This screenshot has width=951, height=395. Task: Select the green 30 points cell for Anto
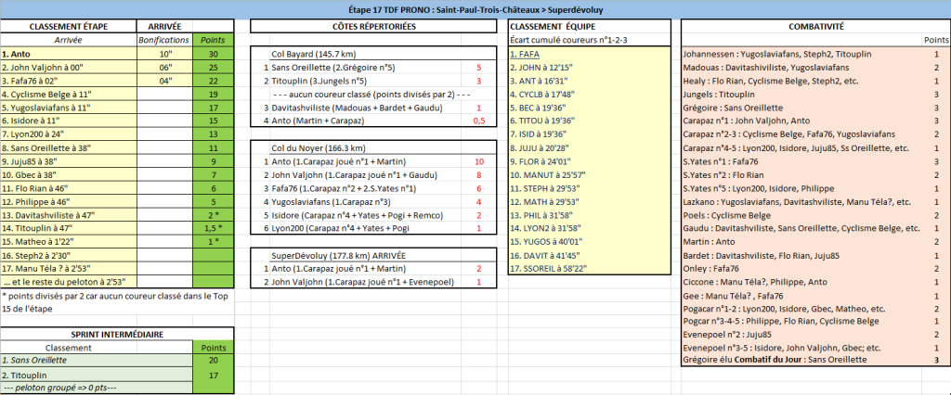pyautogui.click(x=214, y=55)
